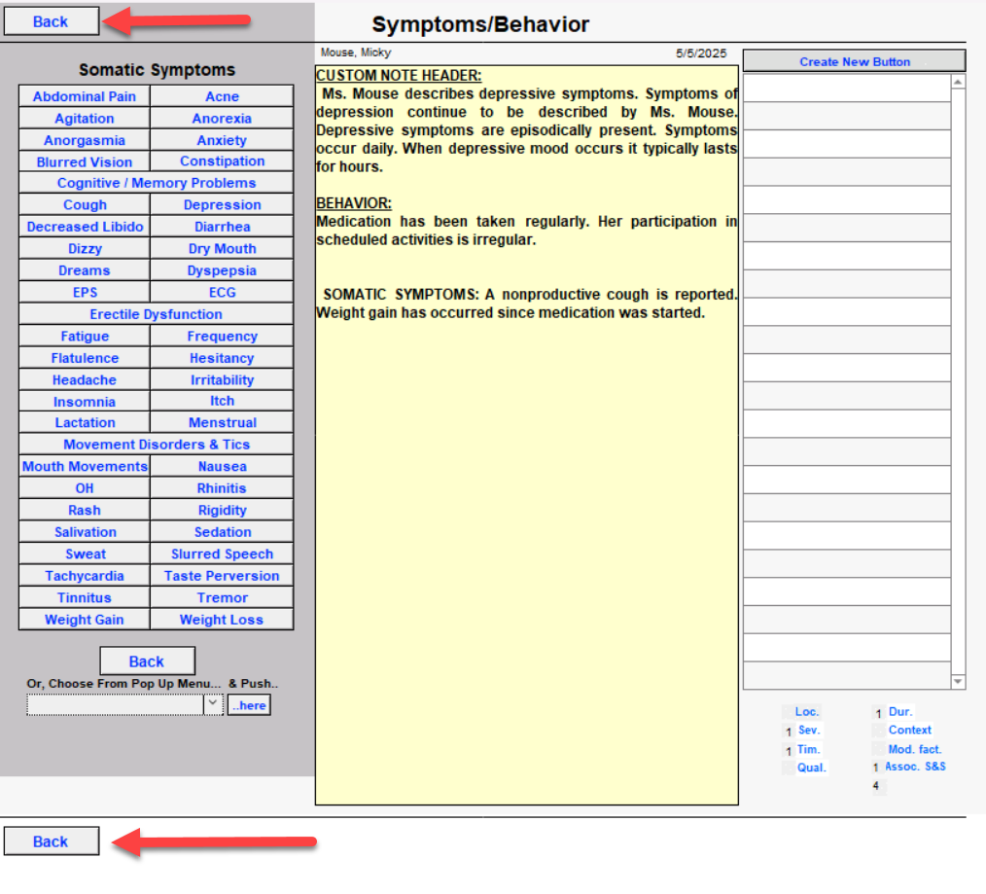Viewport: 986px width, 894px height.
Task: Select the Insomnia symptom button
Action: pyautogui.click(x=85, y=402)
